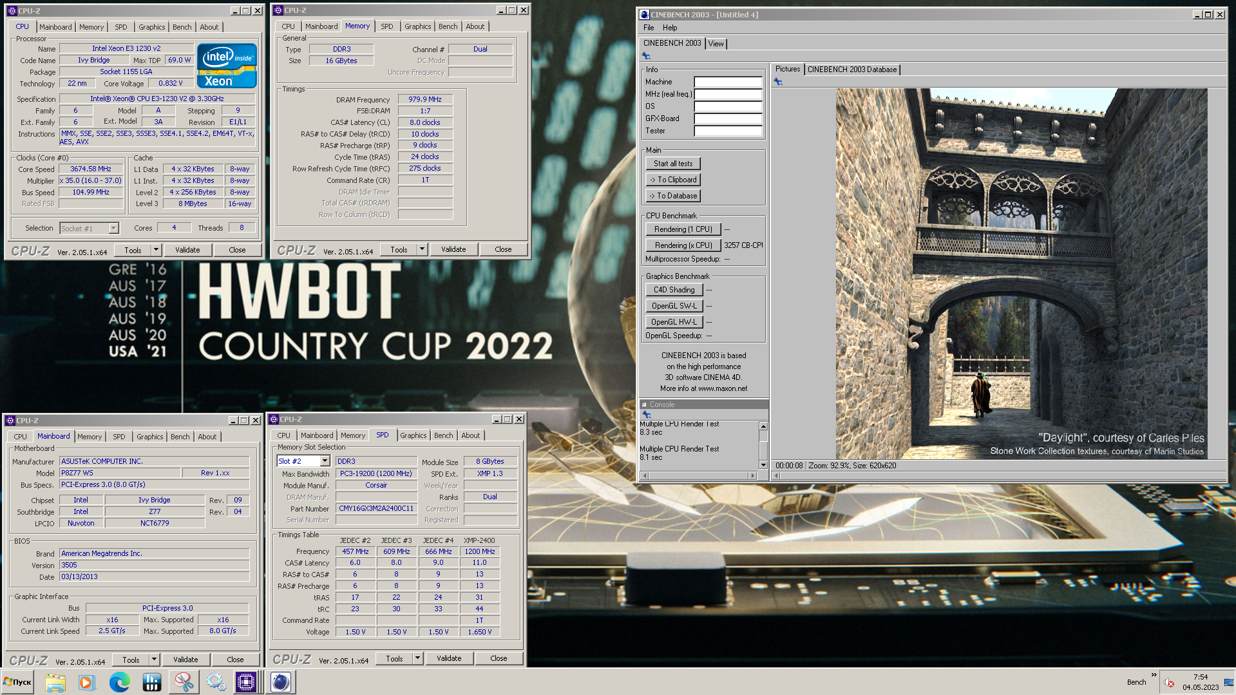
Task: Click the Console scrollbar down arrow
Action: [x=763, y=465]
